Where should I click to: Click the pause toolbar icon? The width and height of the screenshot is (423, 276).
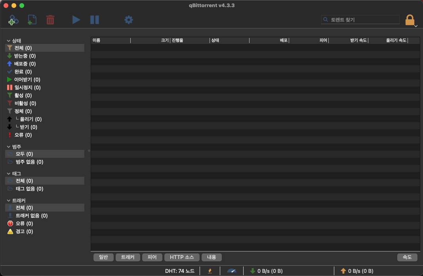click(x=94, y=20)
